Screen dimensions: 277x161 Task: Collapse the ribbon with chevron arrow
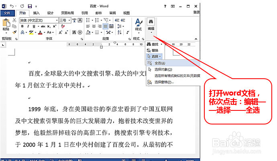(196, 39)
